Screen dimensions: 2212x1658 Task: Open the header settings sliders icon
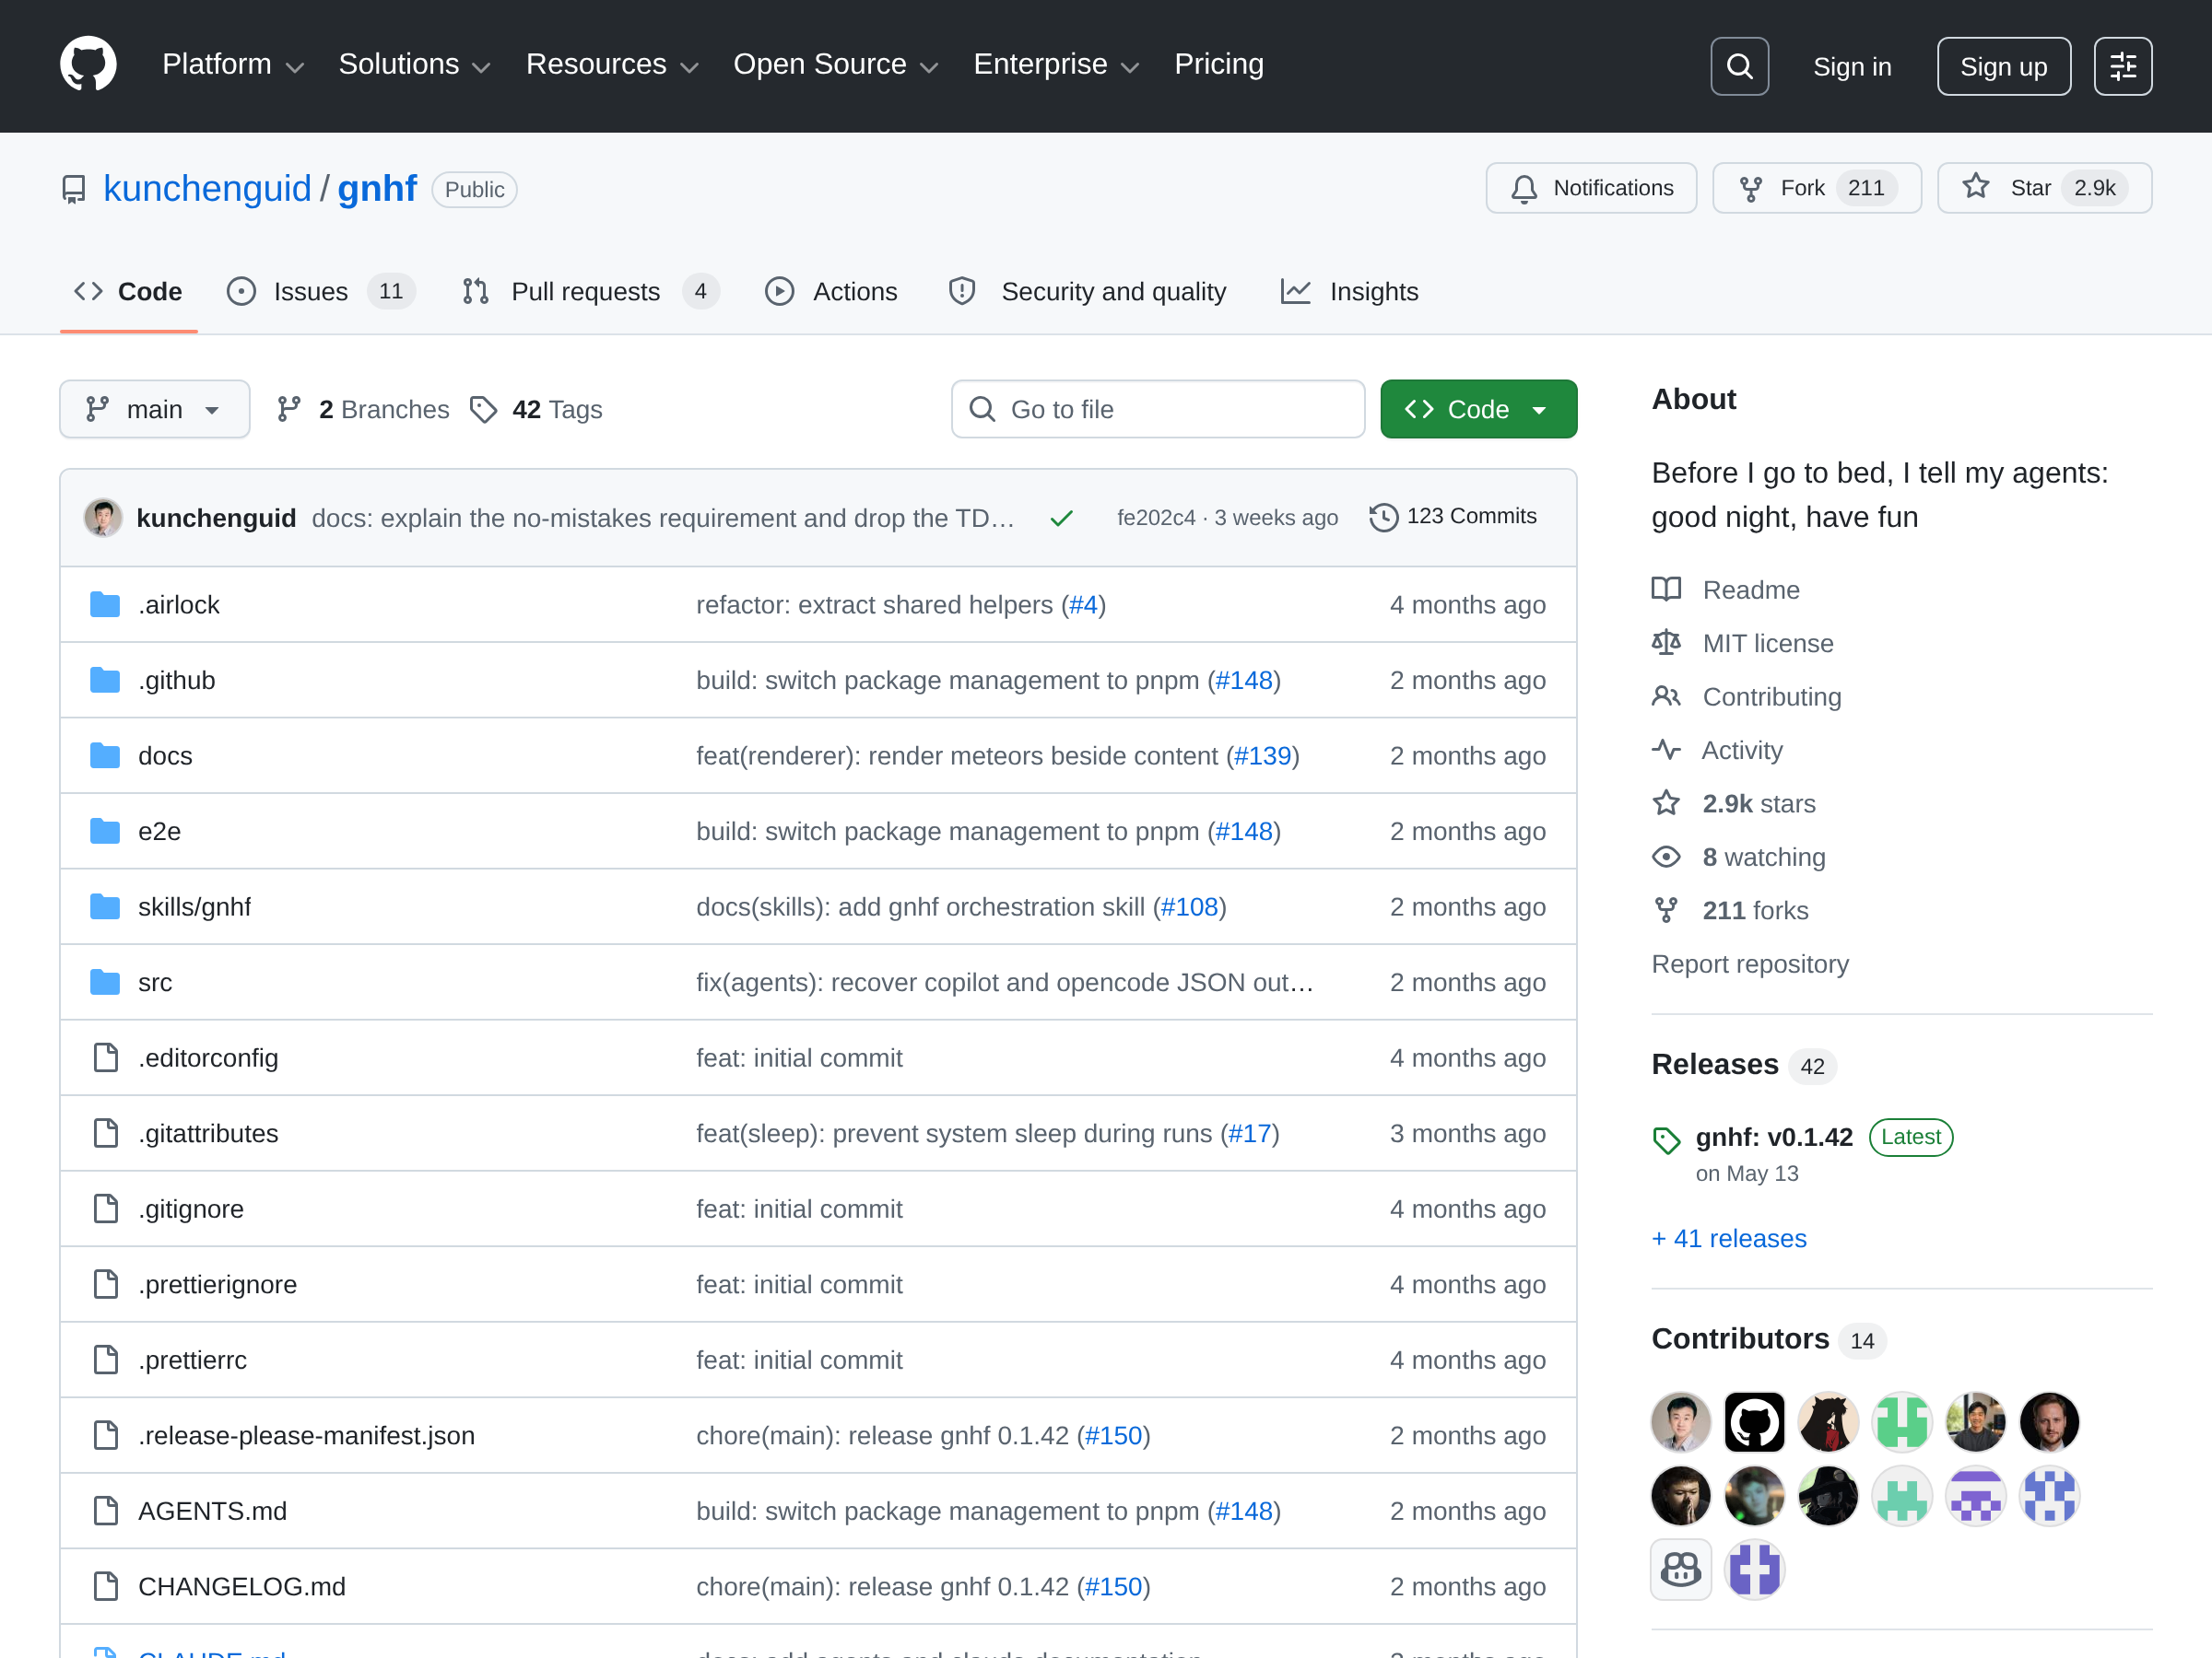click(2122, 66)
